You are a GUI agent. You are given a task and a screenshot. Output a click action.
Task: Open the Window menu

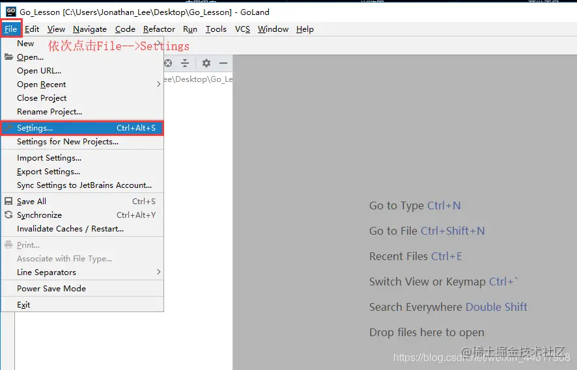(273, 29)
